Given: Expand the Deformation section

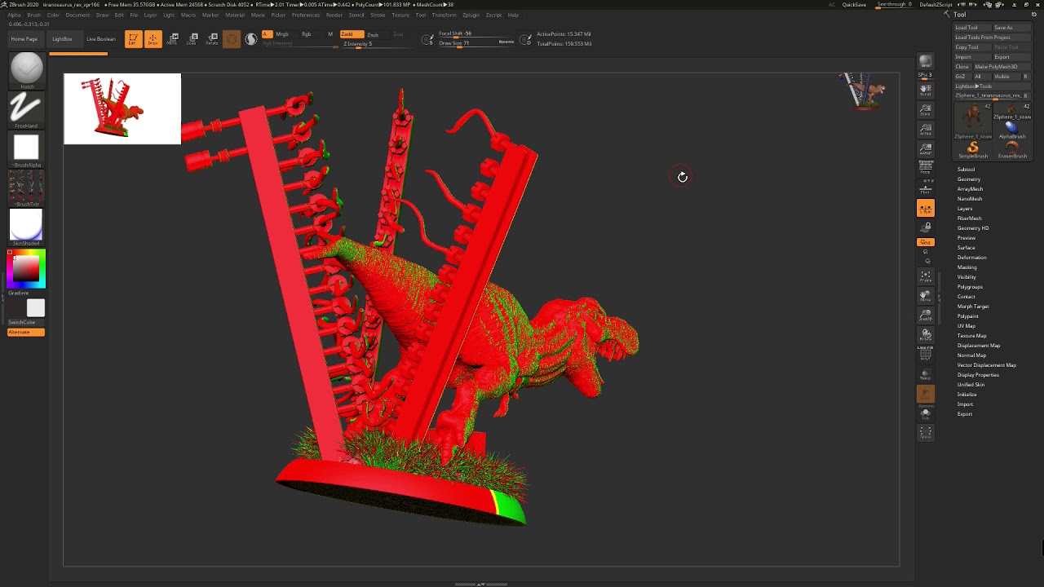Looking at the screenshot, I should point(971,258).
